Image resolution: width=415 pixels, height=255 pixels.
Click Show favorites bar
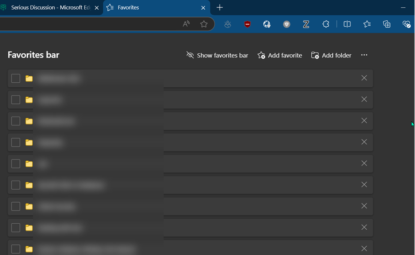point(217,55)
